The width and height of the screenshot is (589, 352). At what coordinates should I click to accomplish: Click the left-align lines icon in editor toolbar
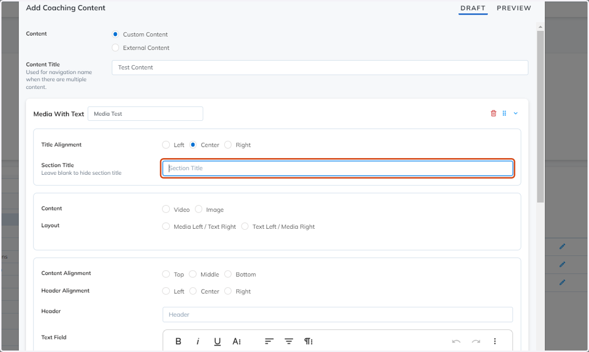pos(269,341)
